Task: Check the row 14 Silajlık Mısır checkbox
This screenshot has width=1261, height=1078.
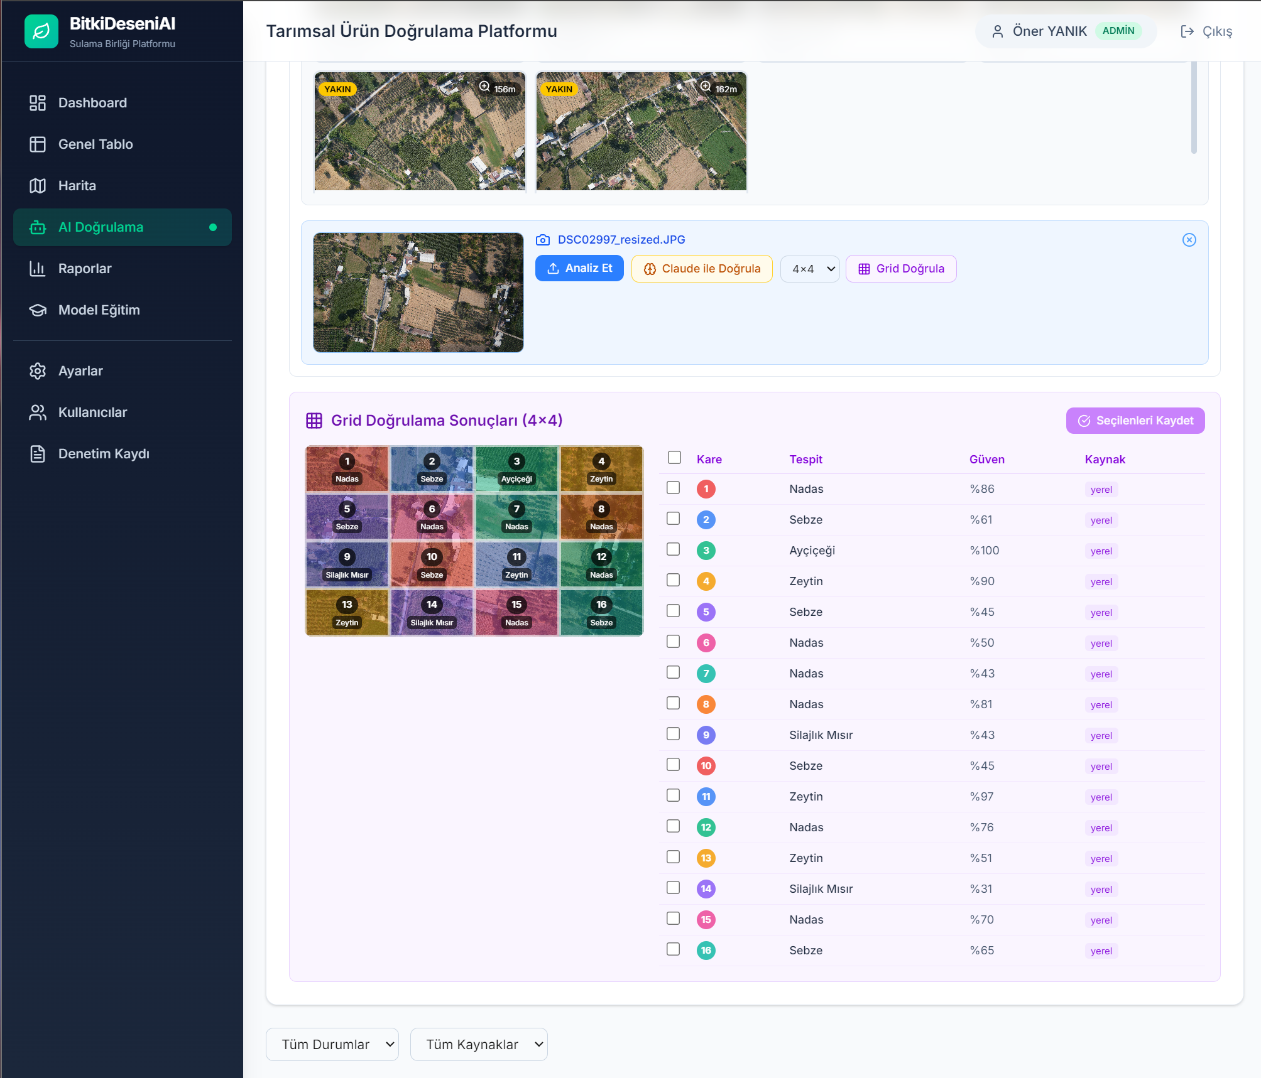Action: pyautogui.click(x=674, y=888)
